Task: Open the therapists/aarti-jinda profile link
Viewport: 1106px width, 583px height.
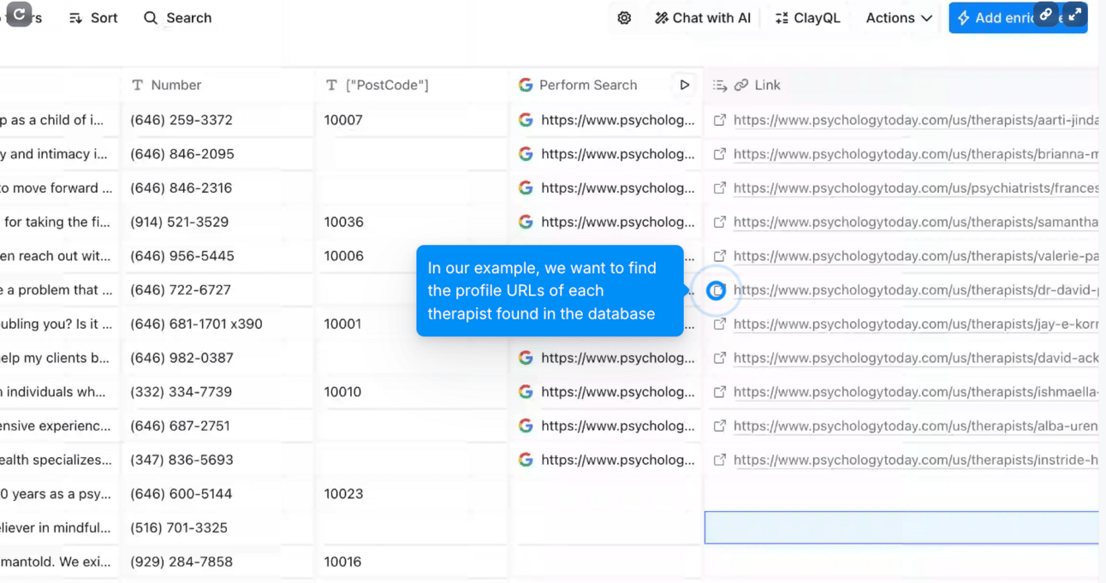Action: tap(916, 120)
